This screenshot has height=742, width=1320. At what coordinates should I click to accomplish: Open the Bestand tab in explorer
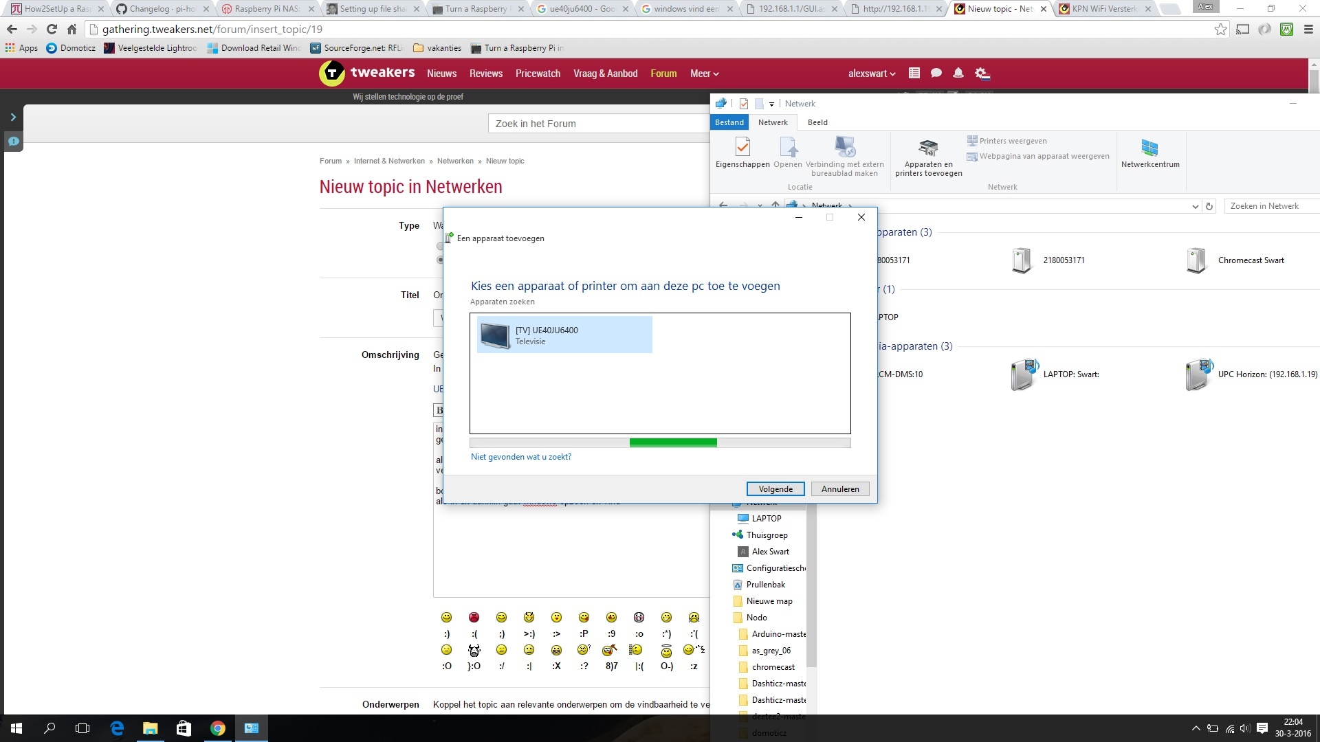tap(729, 122)
